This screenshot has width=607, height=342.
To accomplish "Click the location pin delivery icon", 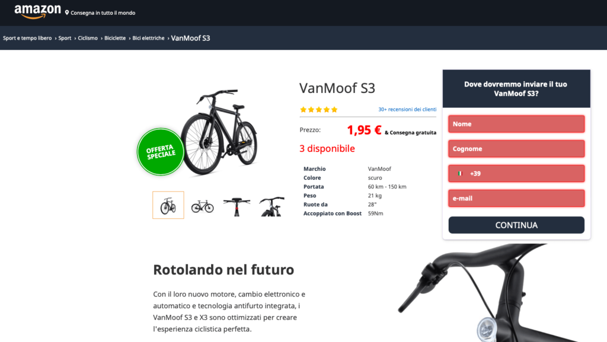I will (67, 13).
